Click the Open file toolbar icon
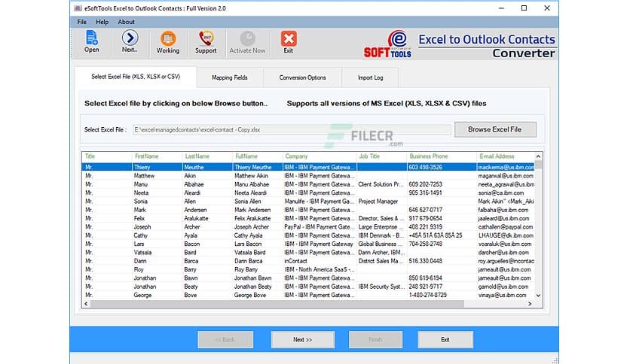This screenshot has height=364, width=630. pyautogui.click(x=91, y=41)
